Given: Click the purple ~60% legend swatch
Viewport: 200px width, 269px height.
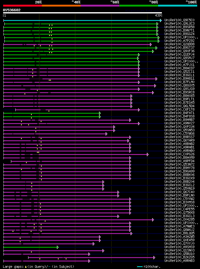Looking at the screenshot, I should pos(100,6).
